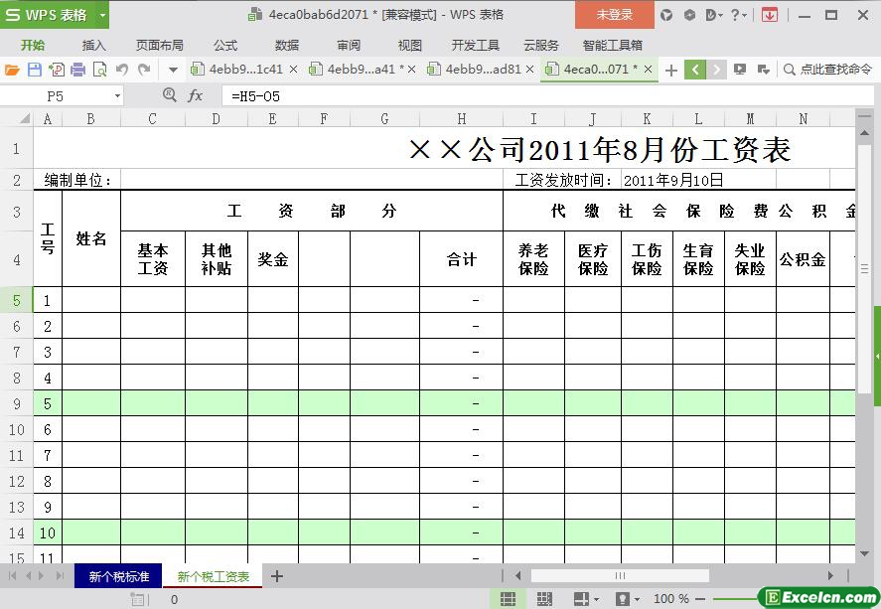This screenshot has height=609, width=881.
Task: Click the fx insert function icon
Action: [195, 96]
